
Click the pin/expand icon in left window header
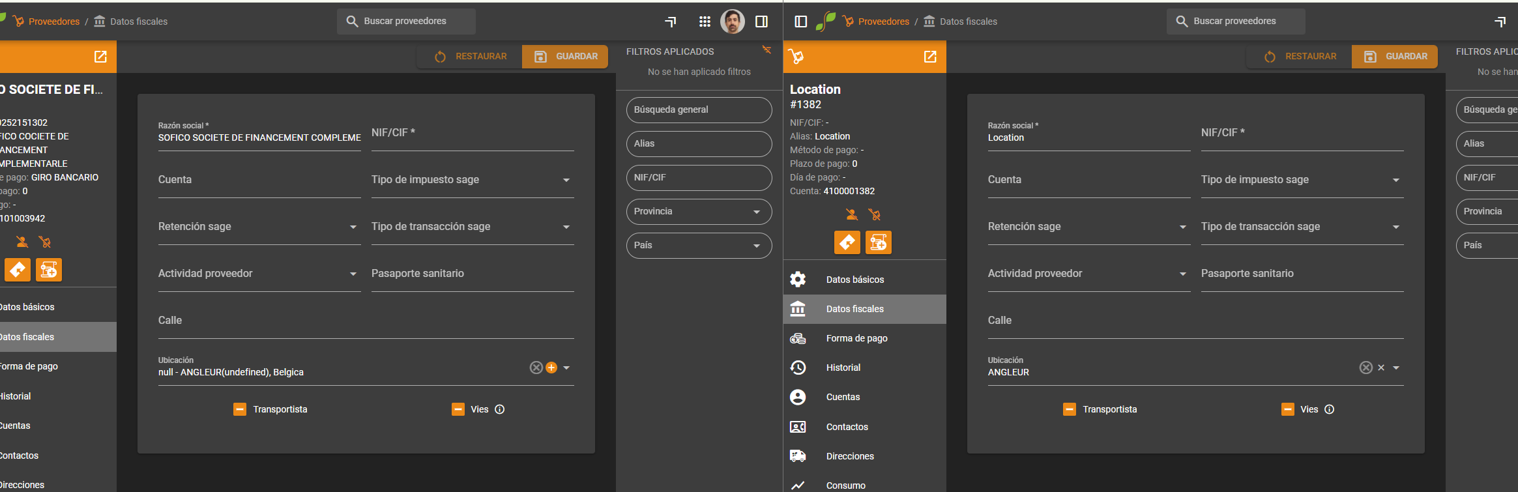point(671,22)
